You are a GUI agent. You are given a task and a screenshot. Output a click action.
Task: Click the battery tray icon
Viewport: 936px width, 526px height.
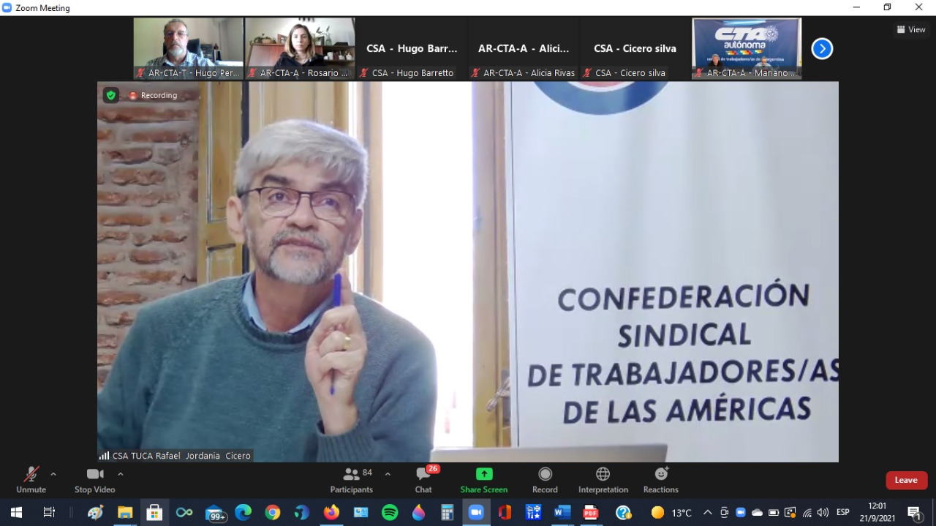[774, 512]
